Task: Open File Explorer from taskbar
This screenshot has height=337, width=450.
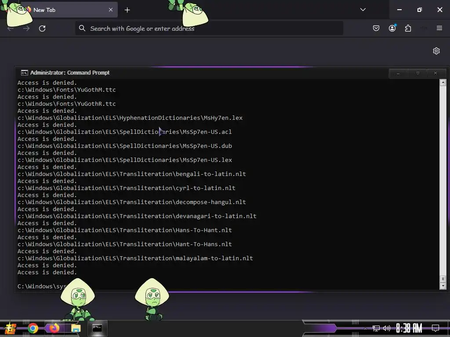Action: pos(76,328)
